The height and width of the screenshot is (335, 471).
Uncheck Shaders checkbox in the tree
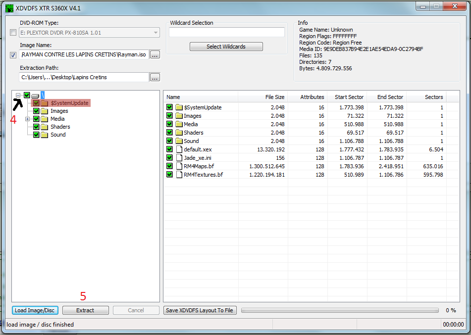36,127
